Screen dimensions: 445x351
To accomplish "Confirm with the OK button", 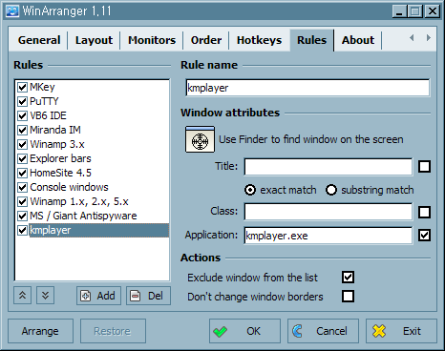I will click(x=244, y=331).
